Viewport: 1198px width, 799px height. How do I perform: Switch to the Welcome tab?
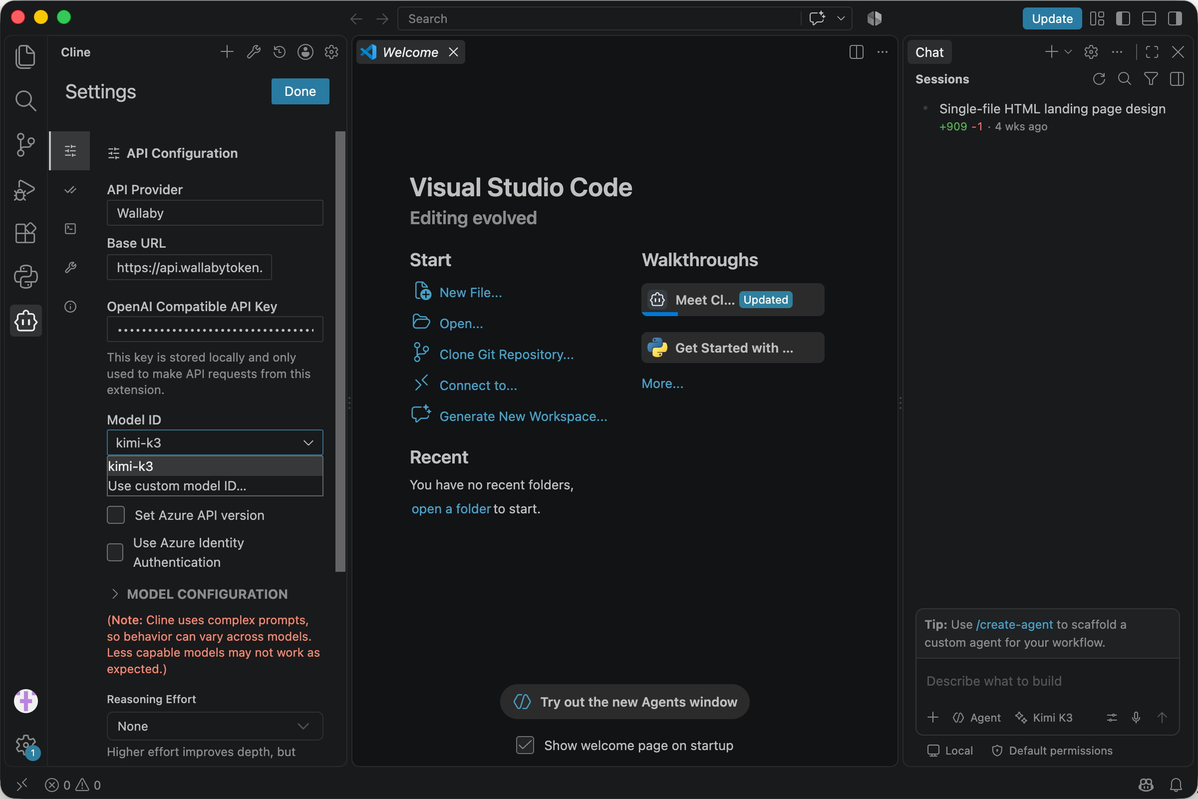coord(410,52)
